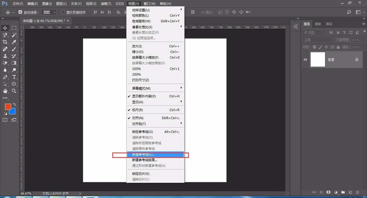The height and width of the screenshot is (198, 367).
Task: Enable the 显示变换控件 checkbox
Action: pos(63,12)
